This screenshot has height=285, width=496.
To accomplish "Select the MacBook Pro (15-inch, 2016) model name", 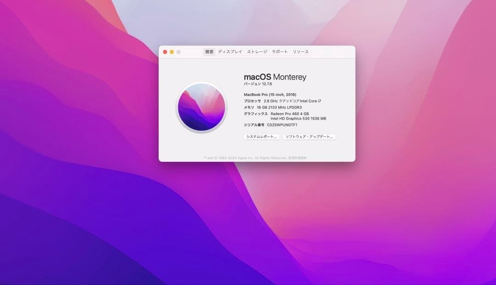I will point(269,94).
